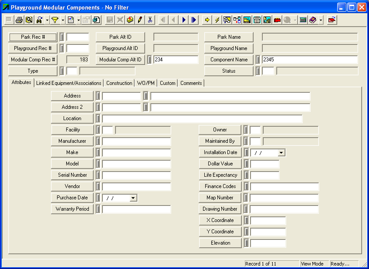Click the printer icon in the toolbar
The width and height of the screenshot is (369, 269).
tap(19, 20)
